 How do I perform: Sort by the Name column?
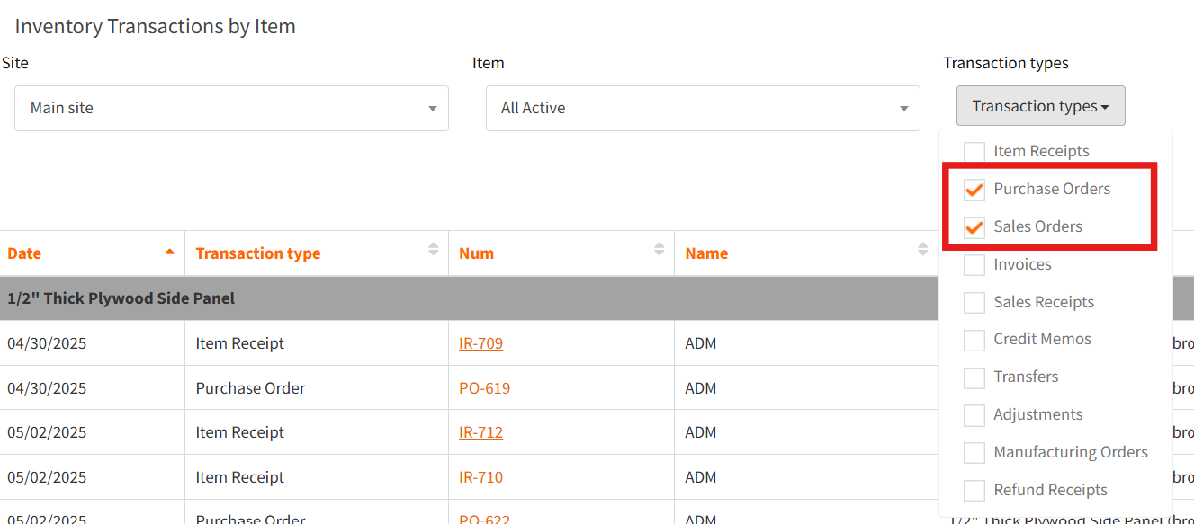click(806, 253)
